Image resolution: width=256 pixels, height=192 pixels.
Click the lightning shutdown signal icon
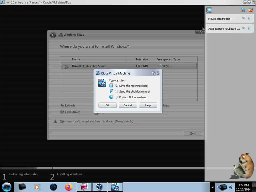(111, 91)
